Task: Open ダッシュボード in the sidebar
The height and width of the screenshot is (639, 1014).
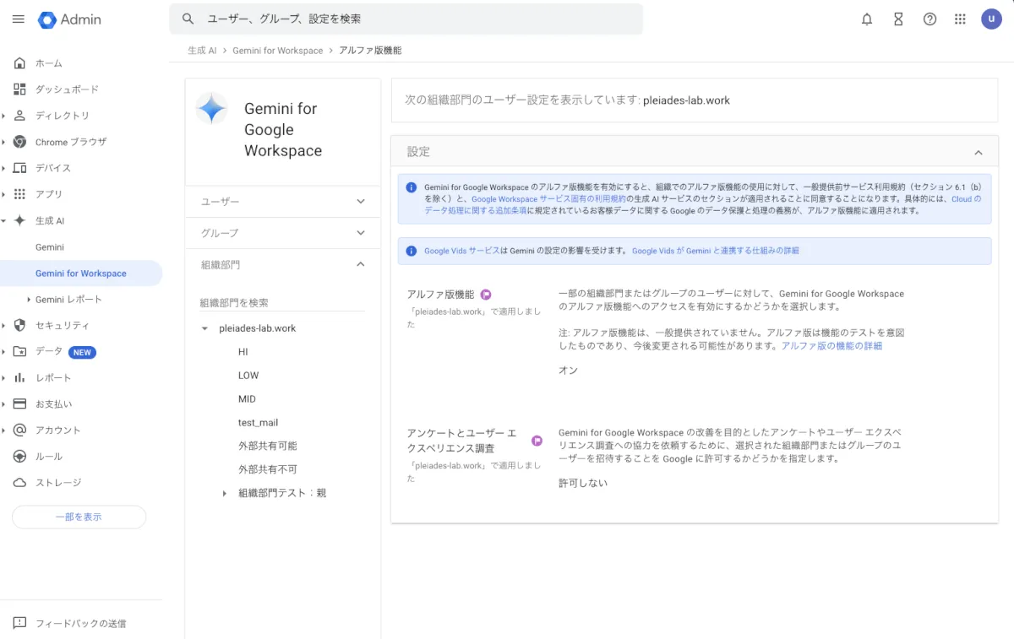Action: 67,89
